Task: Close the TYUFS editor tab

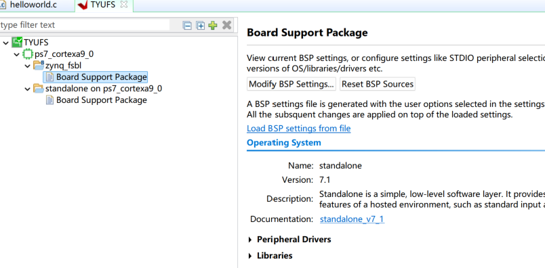Action: (x=124, y=5)
